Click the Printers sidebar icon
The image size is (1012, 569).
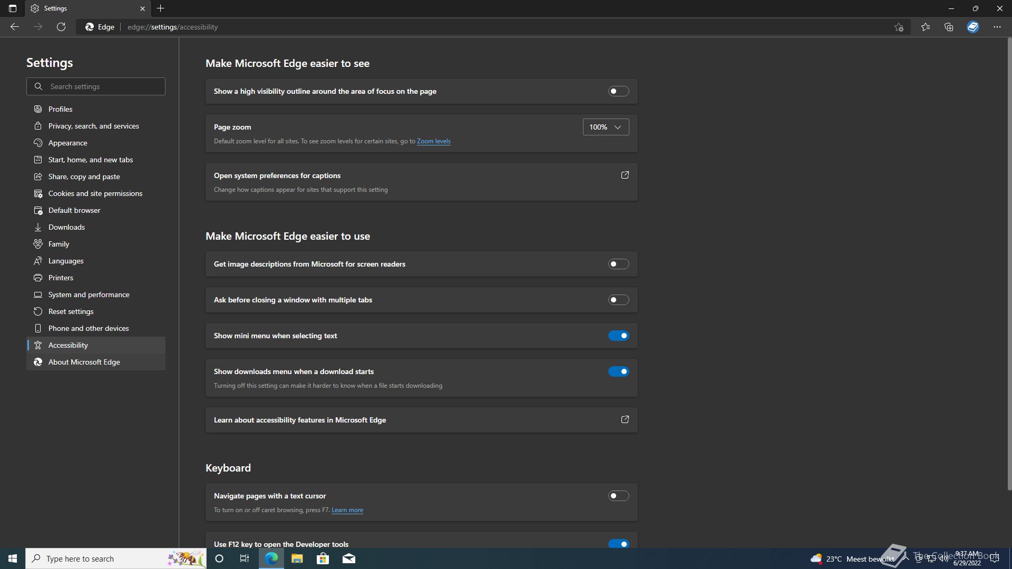[38, 278]
